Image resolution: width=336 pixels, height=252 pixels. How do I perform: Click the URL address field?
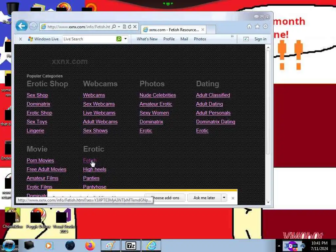point(78,27)
